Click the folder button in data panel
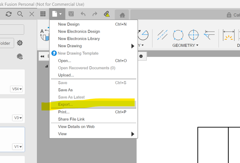The width and height of the screenshot is (240, 163). [7, 43]
